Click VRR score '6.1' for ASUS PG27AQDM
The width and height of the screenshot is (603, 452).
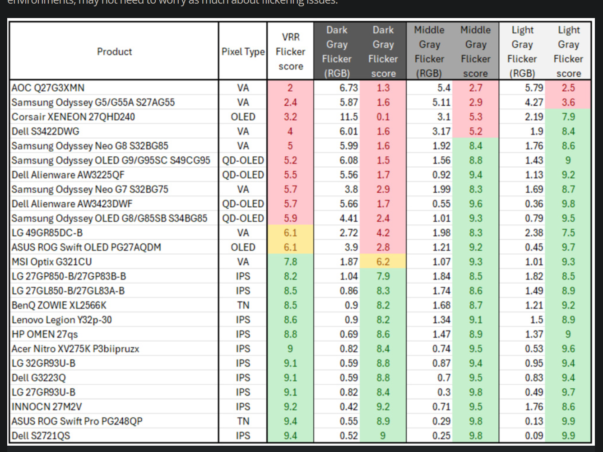click(x=290, y=247)
